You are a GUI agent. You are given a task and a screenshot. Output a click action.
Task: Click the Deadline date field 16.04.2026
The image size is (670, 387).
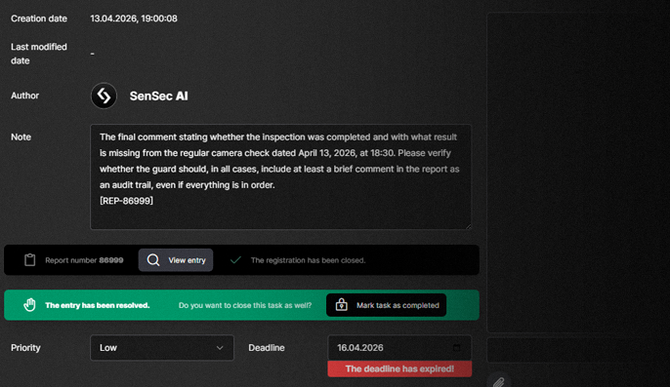pyautogui.click(x=399, y=348)
